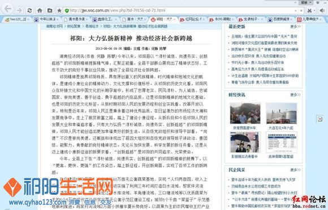
Task: Click the forward navigation arrow
Action: click(19, 10)
